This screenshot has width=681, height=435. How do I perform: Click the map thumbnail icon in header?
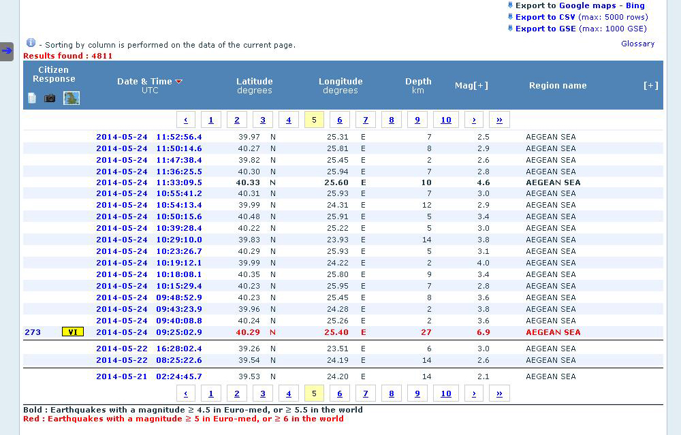click(72, 98)
